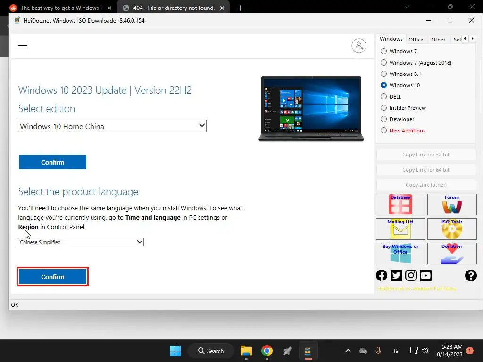Screen dimensions: 483x362
Task: Open the notification badge in the tray
Action: [x=470, y=351]
